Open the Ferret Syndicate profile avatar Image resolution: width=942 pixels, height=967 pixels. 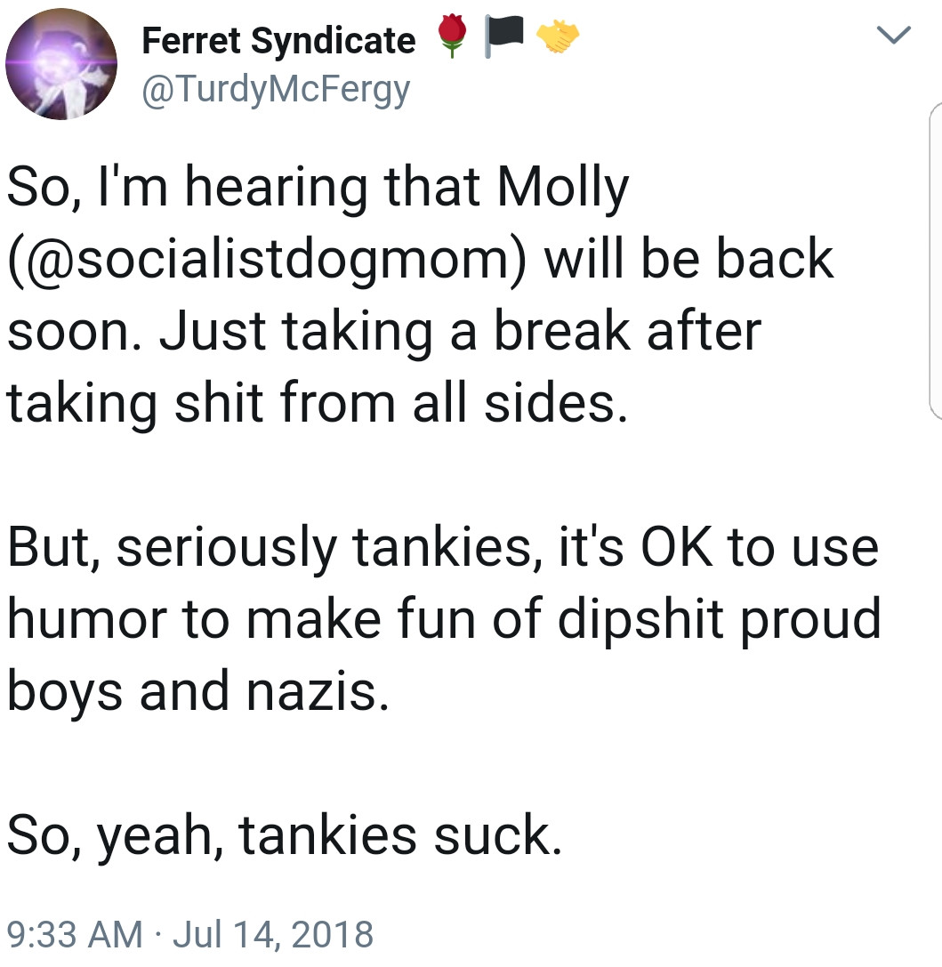click(61, 63)
